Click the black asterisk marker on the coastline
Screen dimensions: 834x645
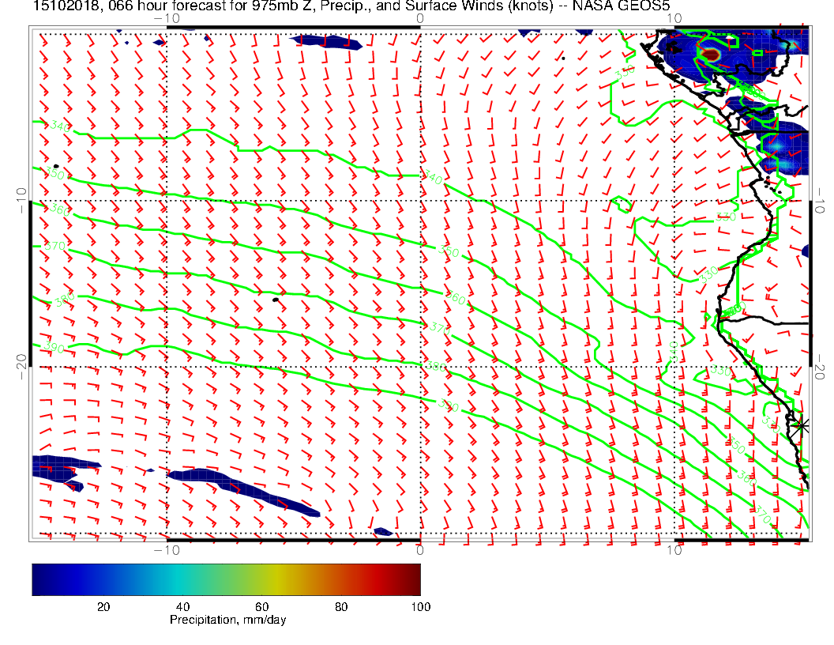[801, 425]
